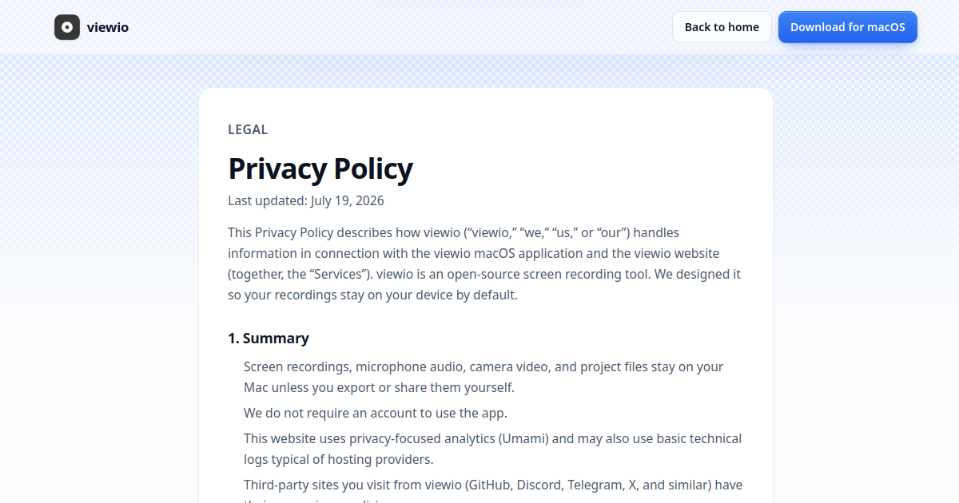The width and height of the screenshot is (959, 503).
Task: Click the Privacy Policy heading
Action: (320, 168)
